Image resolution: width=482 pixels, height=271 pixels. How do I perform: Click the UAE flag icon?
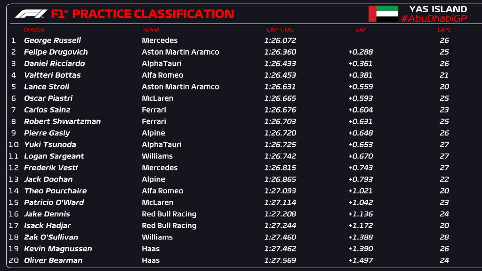pyautogui.click(x=383, y=14)
